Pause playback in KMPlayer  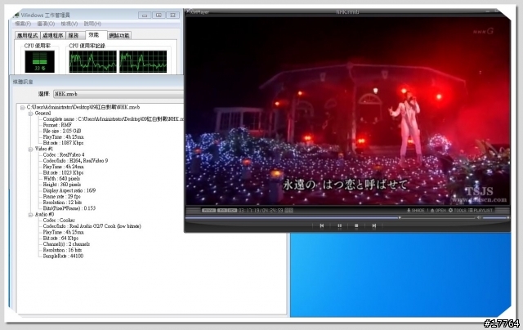[x=340, y=225]
